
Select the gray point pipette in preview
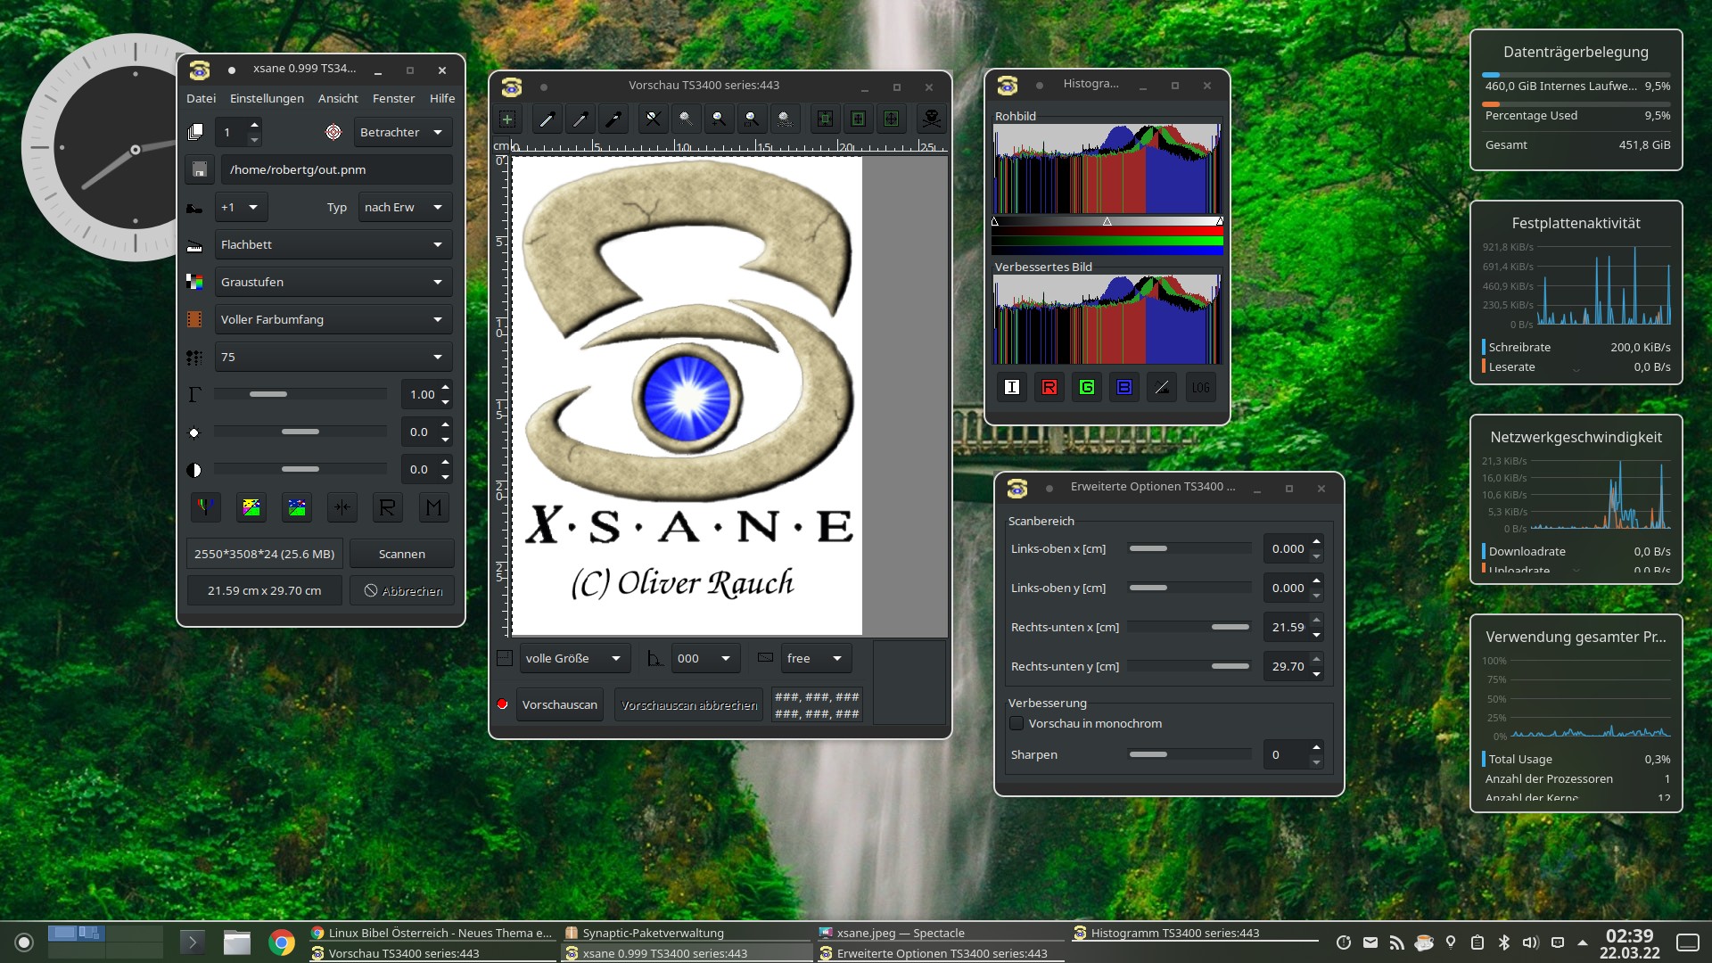(580, 119)
